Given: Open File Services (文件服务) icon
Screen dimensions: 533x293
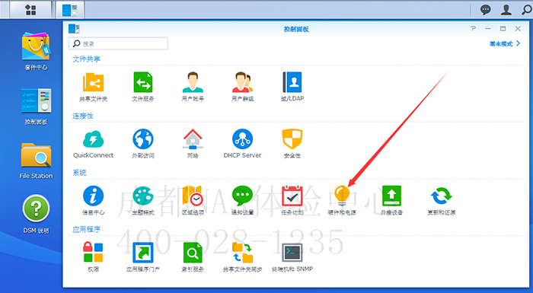Looking at the screenshot, I should pos(143,82).
